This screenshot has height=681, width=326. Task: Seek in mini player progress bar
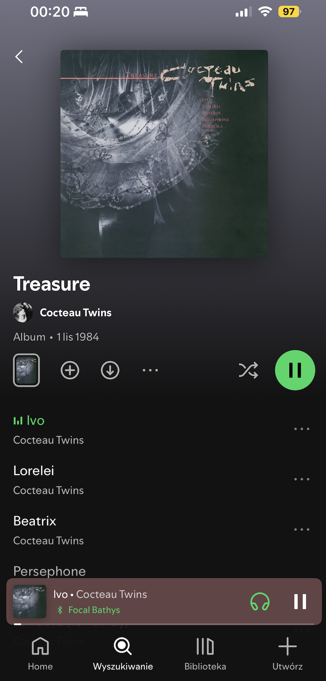pos(164,624)
